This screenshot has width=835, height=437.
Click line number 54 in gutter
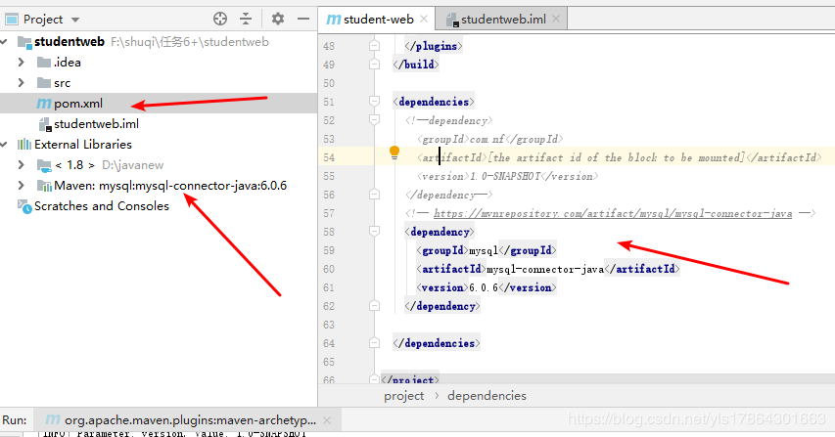[x=329, y=157]
